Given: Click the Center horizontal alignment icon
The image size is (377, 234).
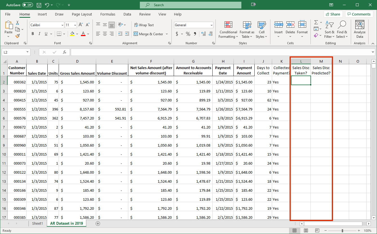Looking at the screenshot, I should pos(105,34).
